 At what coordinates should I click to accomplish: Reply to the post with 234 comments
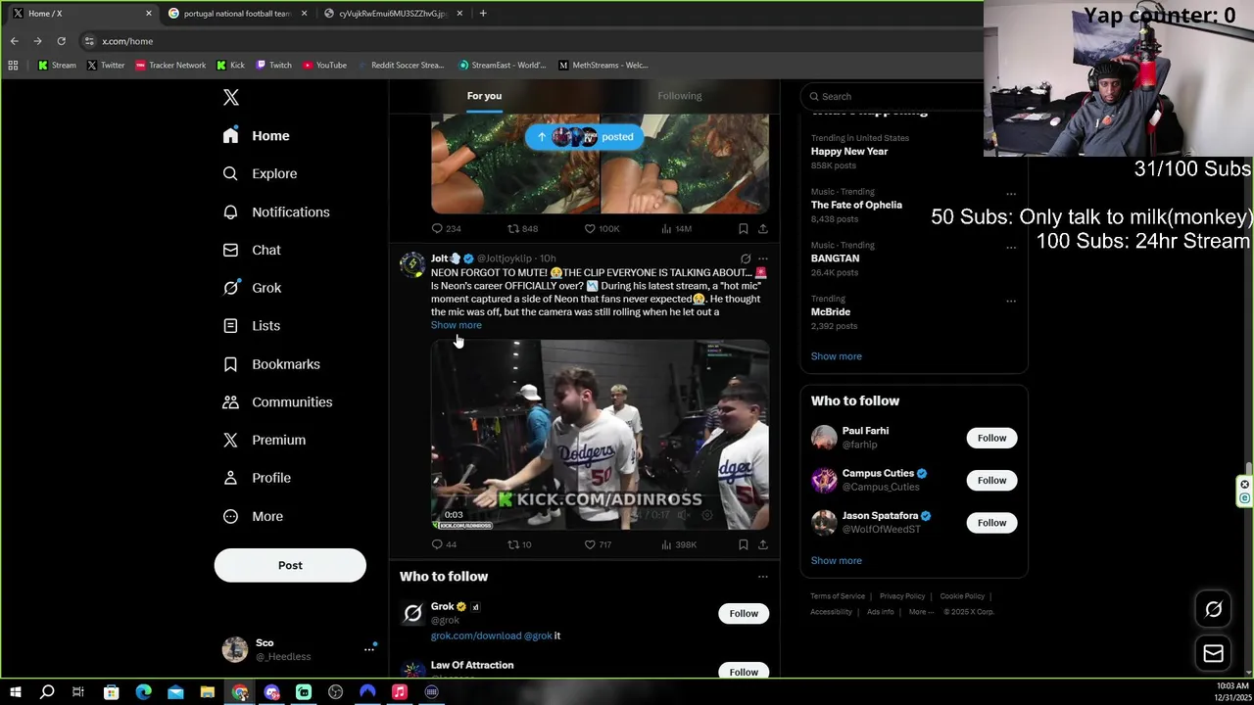[447, 228]
